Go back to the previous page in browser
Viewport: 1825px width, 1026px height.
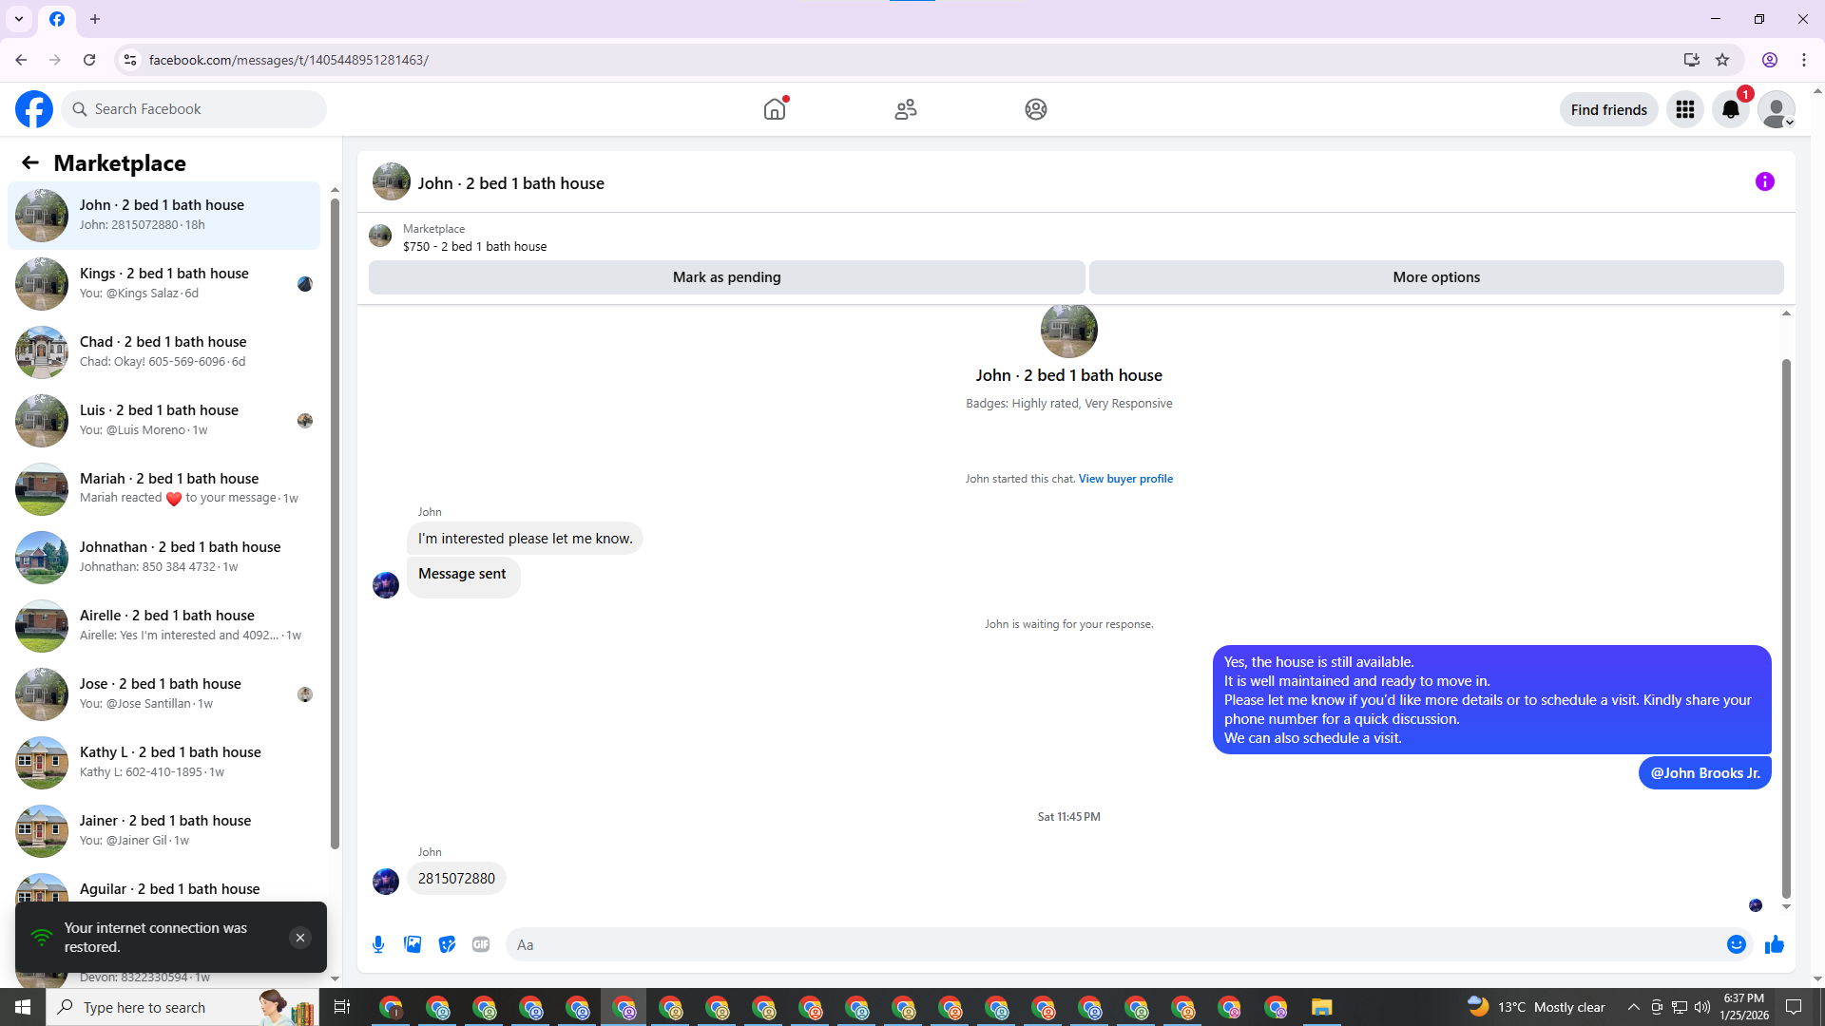[x=21, y=60]
